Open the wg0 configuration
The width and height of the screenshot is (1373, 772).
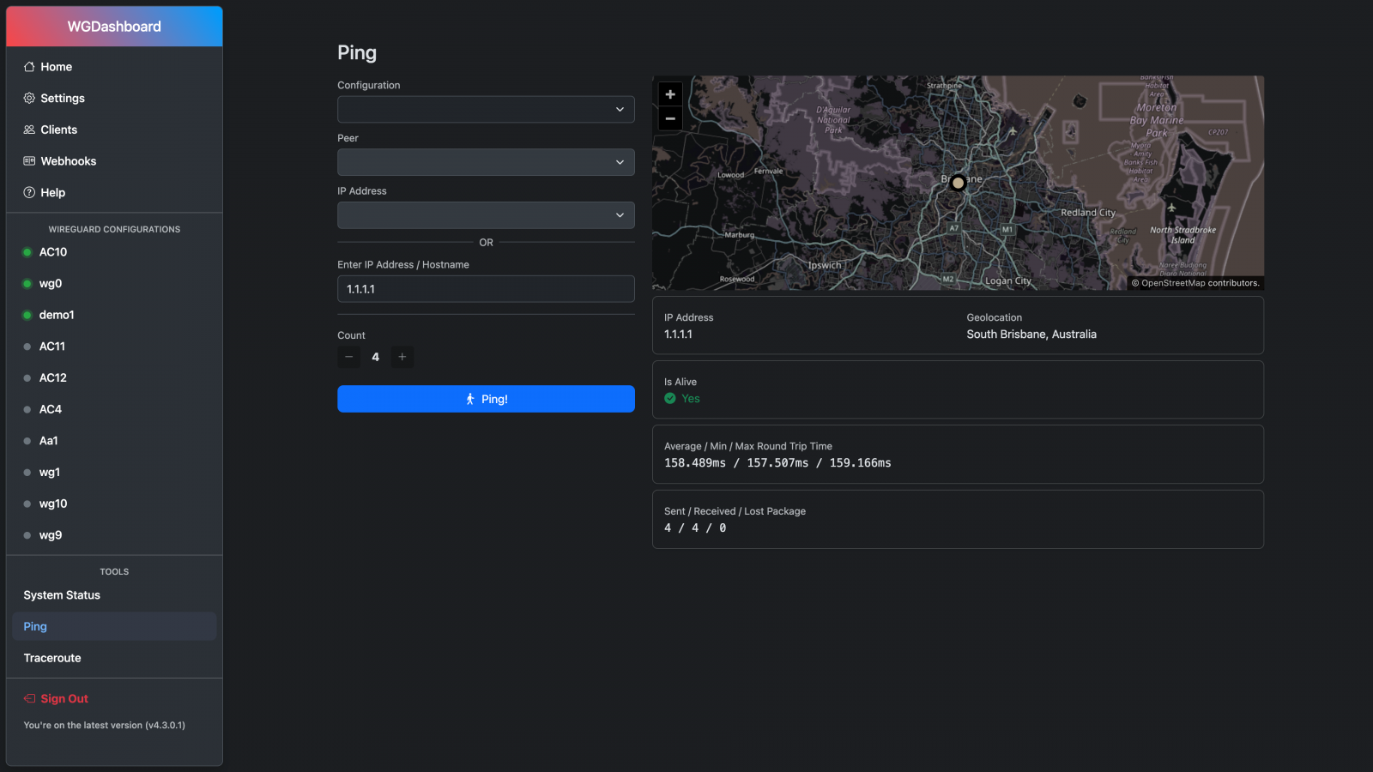pyautogui.click(x=51, y=284)
